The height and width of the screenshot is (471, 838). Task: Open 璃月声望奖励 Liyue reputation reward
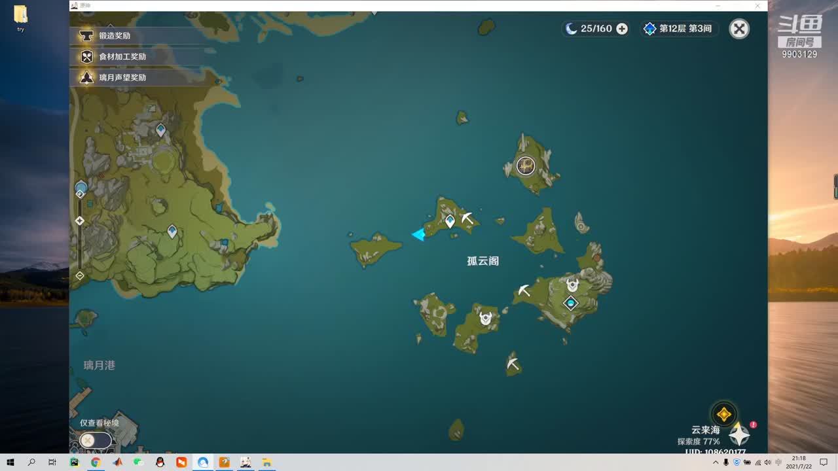coord(122,77)
